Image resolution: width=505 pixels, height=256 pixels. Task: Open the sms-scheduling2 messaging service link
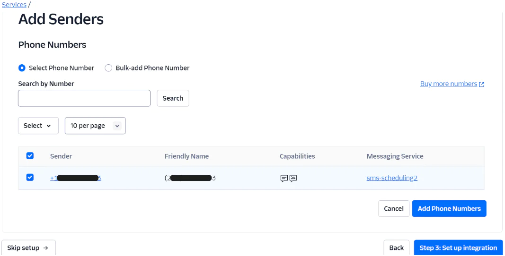tap(392, 178)
